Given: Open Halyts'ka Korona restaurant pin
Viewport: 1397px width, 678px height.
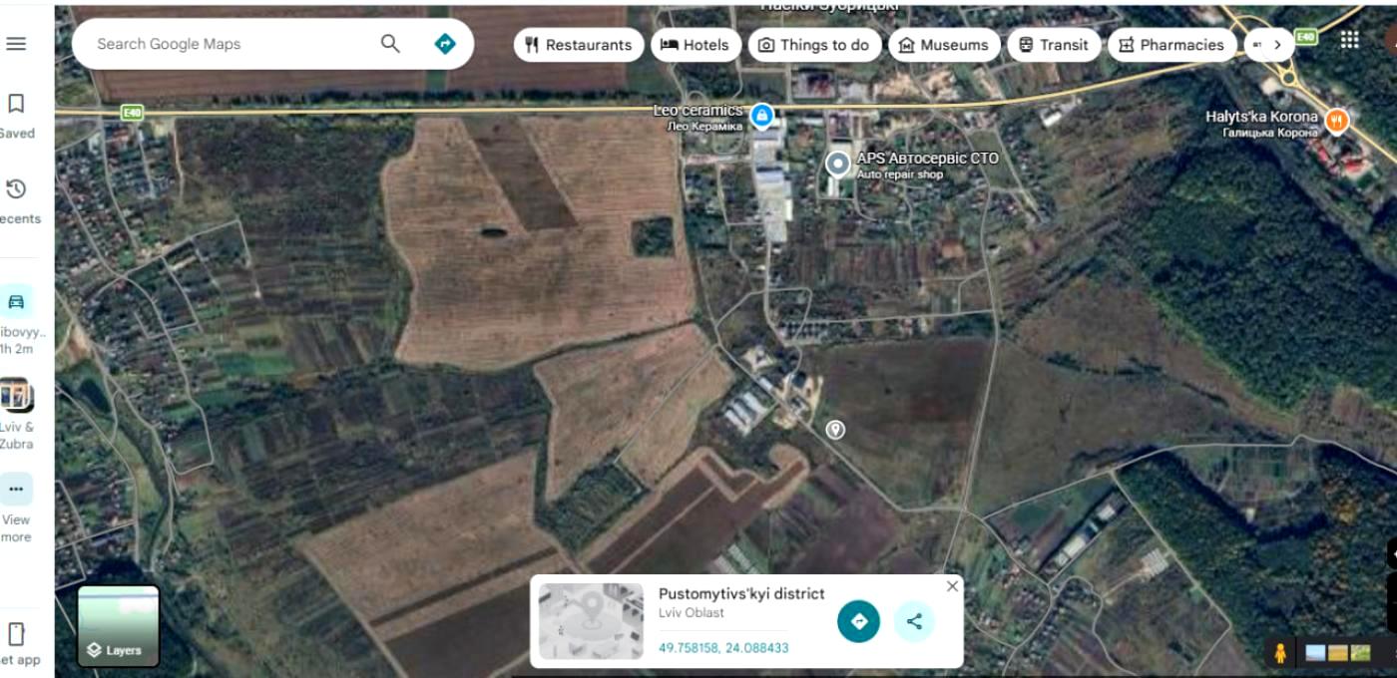Looking at the screenshot, I should [x=1337, y=122].
